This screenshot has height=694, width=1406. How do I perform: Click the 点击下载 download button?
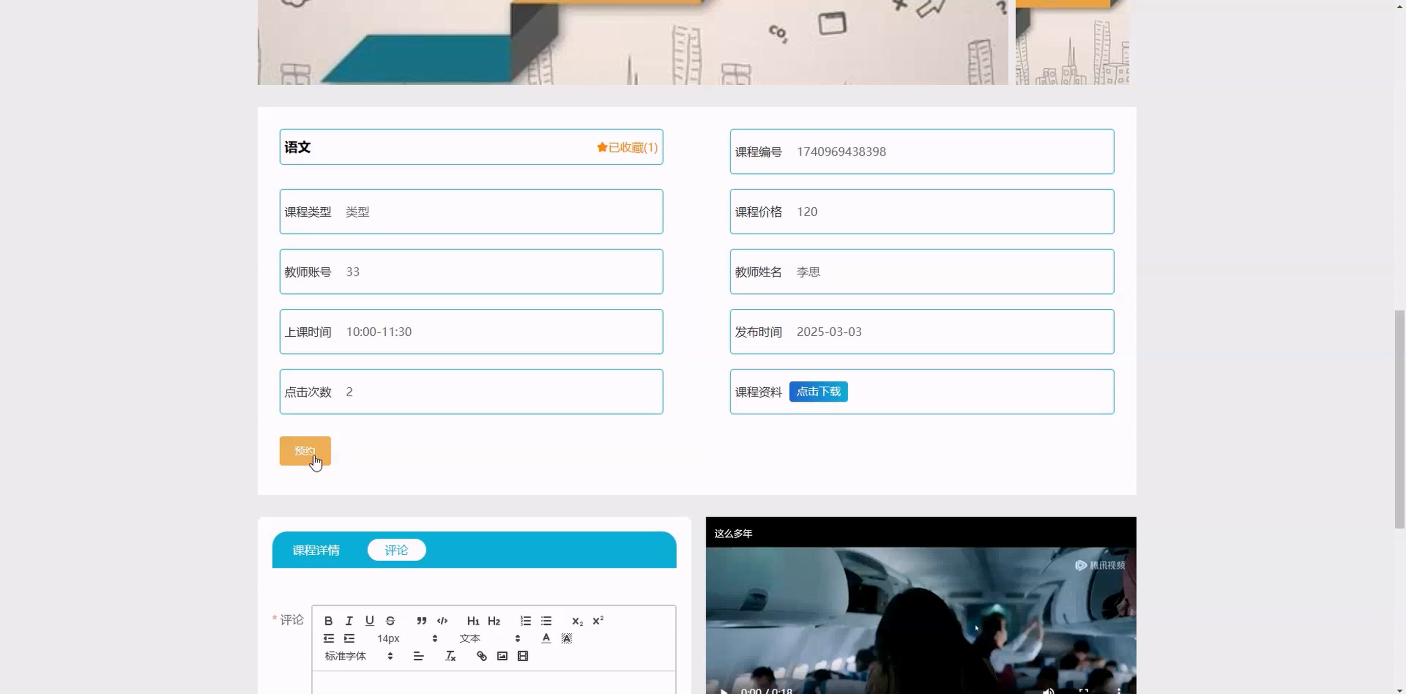tap(818, 392)
